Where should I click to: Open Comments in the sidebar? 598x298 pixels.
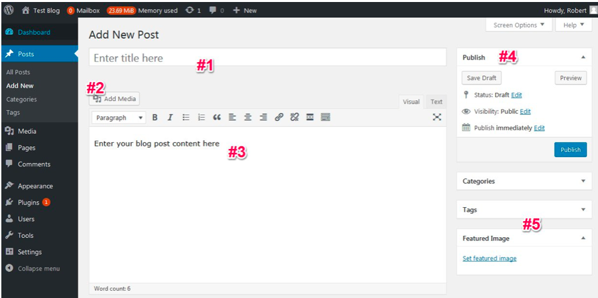point(39,164)
